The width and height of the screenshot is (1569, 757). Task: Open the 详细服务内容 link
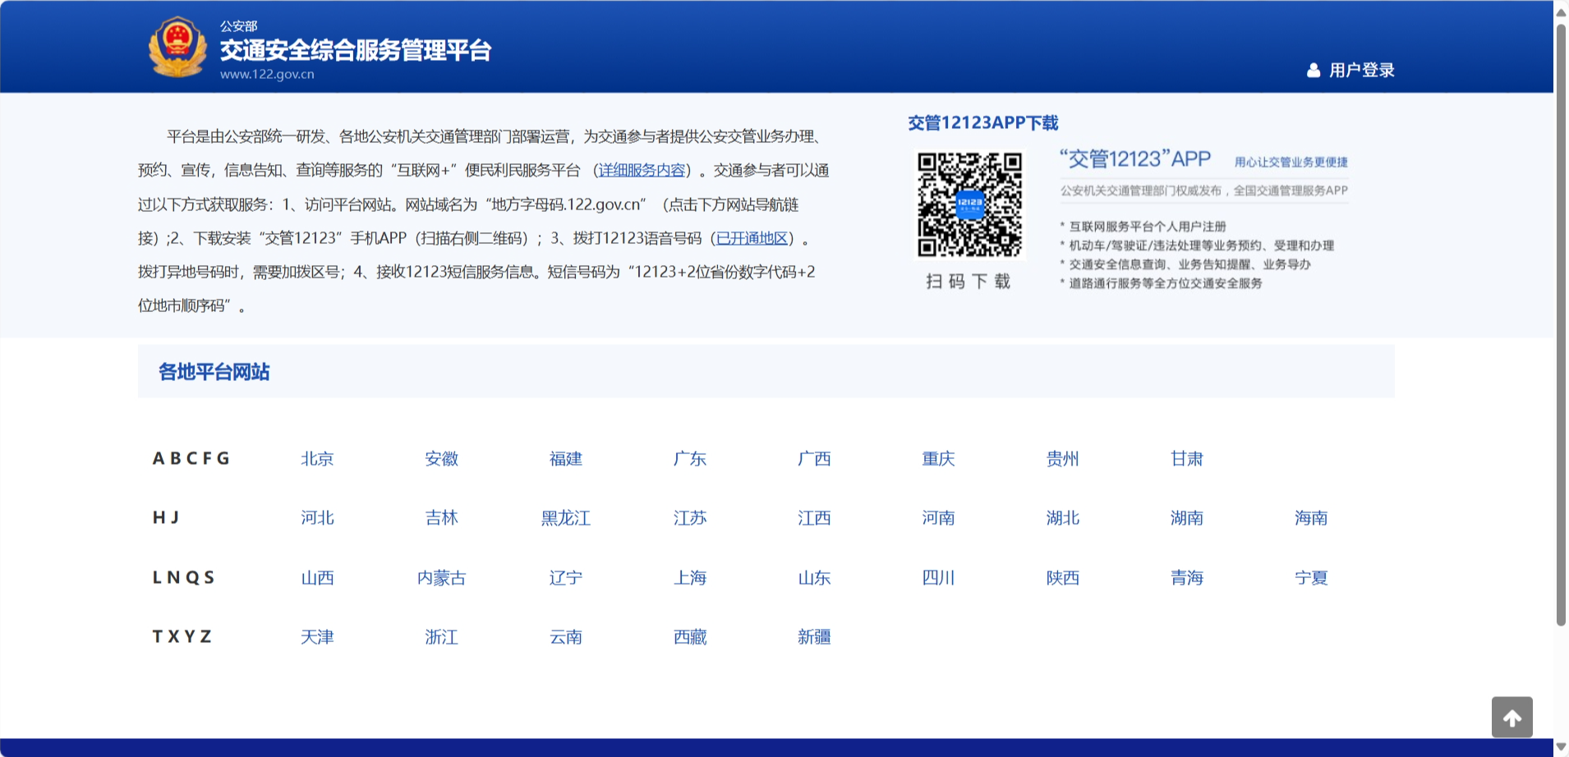pos(642,171)
